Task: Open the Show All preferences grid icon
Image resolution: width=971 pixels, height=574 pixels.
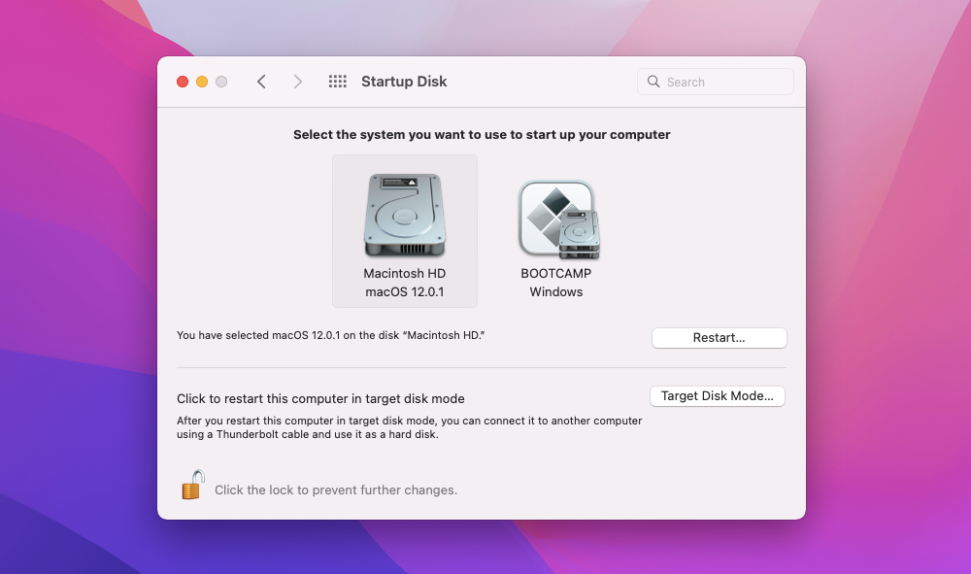Action: [x=337, y=82]
